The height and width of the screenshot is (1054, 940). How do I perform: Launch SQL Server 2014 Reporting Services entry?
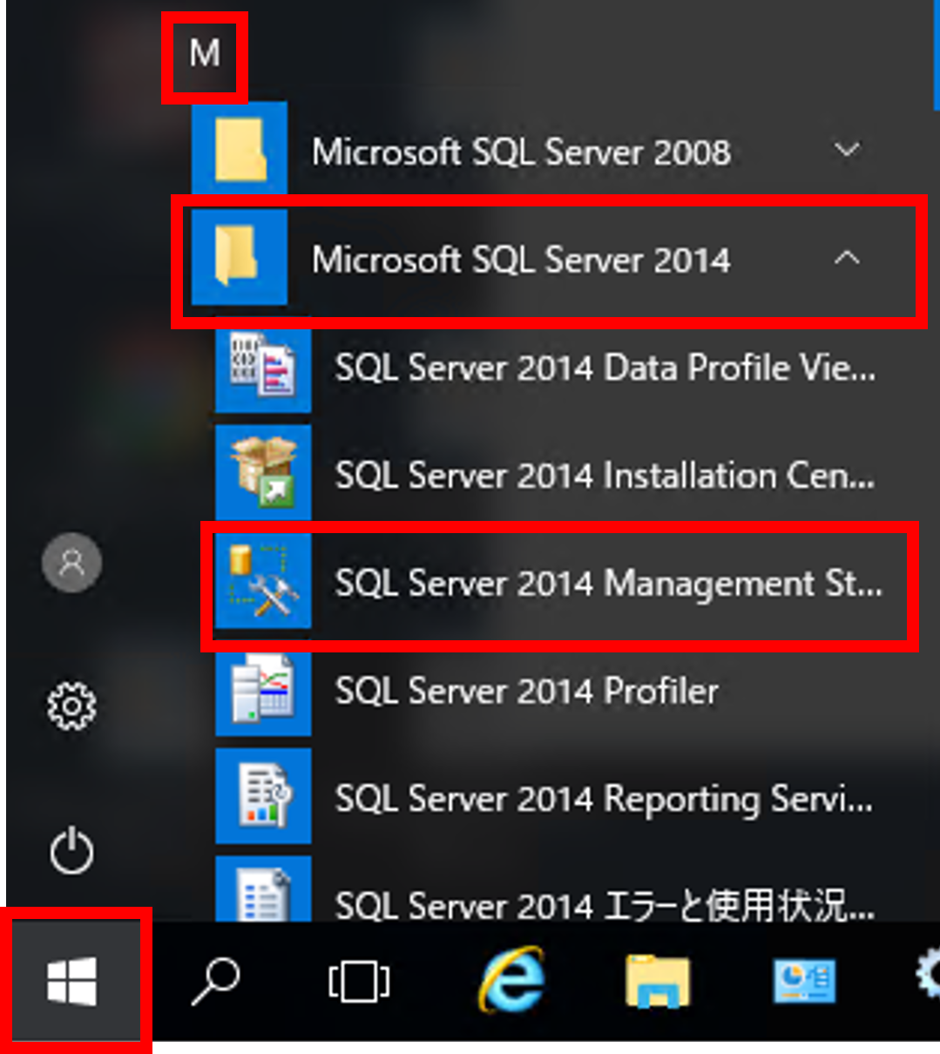pos(605,800)
